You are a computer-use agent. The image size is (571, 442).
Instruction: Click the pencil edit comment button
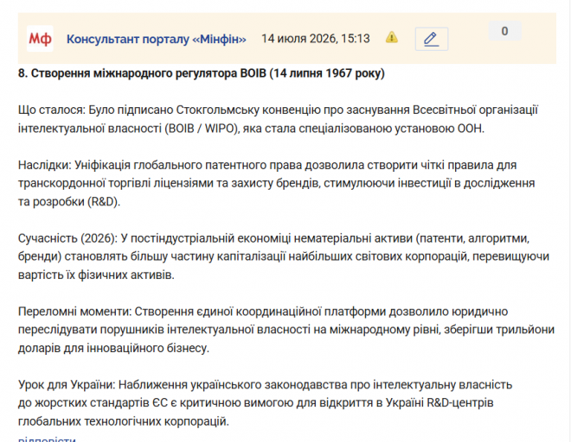432,39
